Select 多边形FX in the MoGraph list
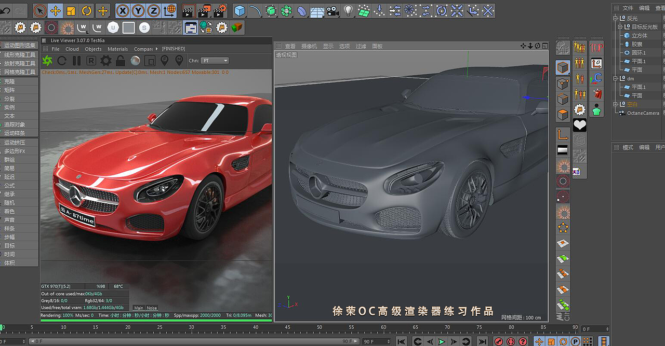665x346 pixels. click(15, 151)
